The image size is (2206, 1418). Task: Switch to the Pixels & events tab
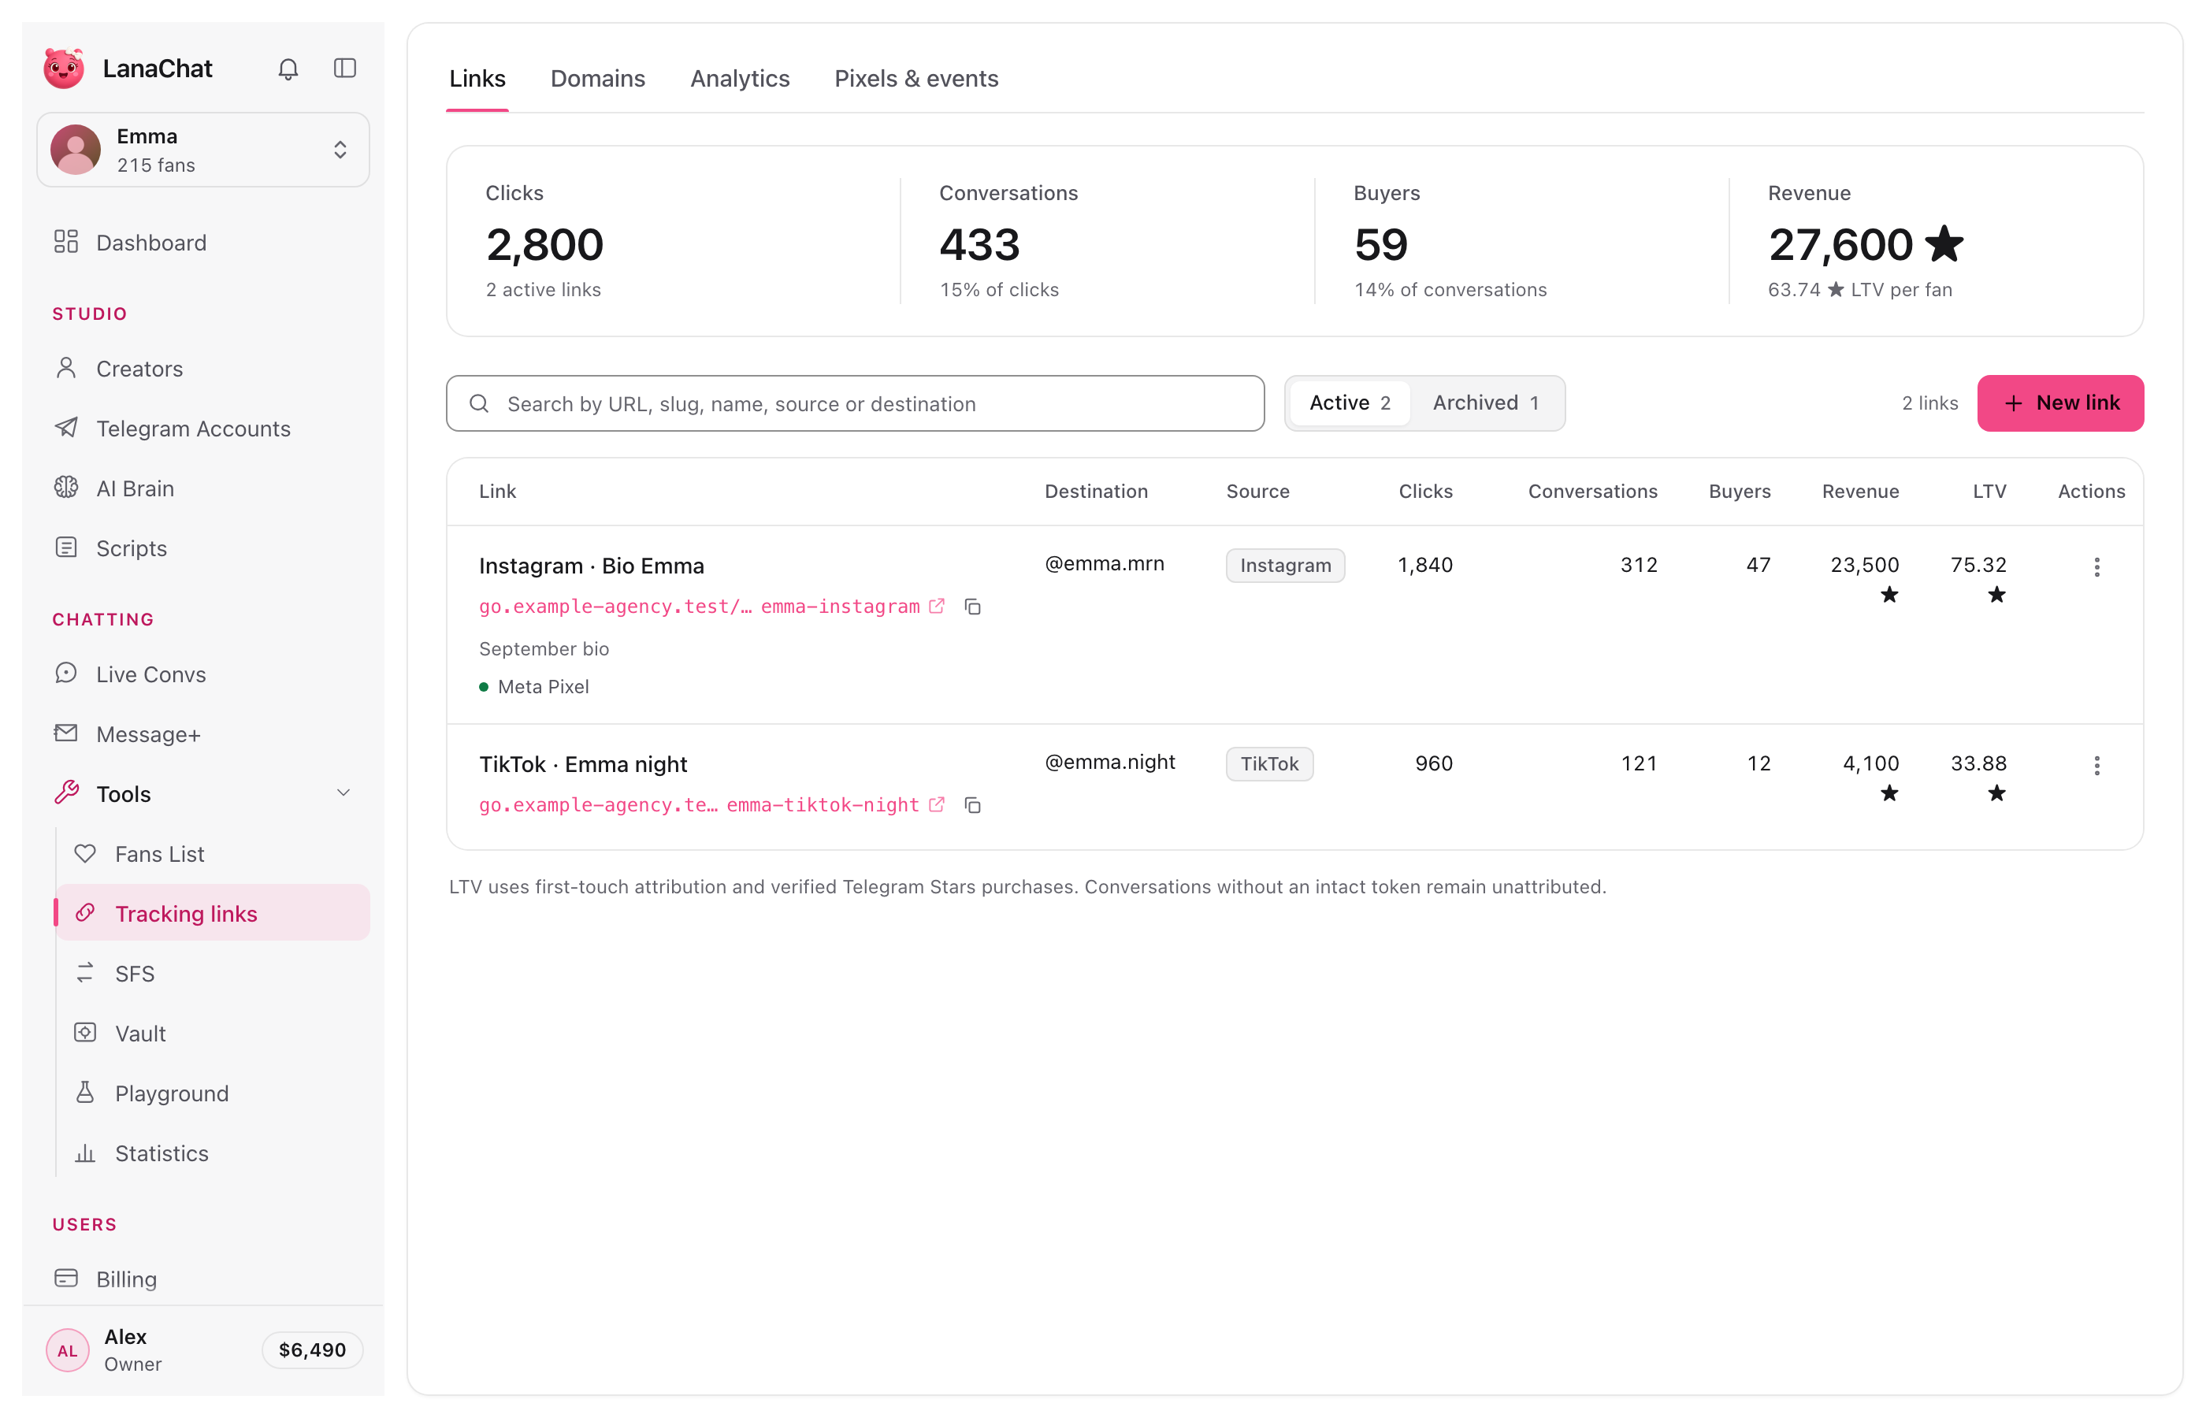click(916, 80)
